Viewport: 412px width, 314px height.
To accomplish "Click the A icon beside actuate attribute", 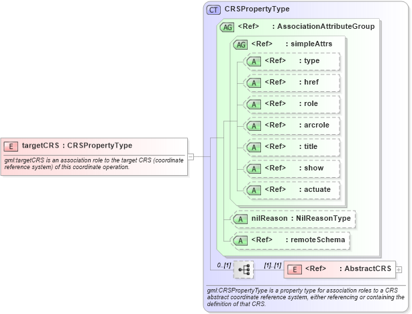I will coord(254,191).
